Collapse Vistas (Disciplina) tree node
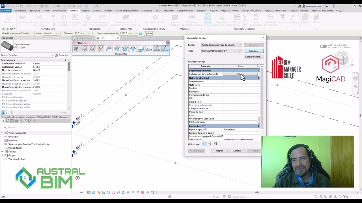Image resolution: width=362 pixels, height=203 pixels. coord(2,133)
